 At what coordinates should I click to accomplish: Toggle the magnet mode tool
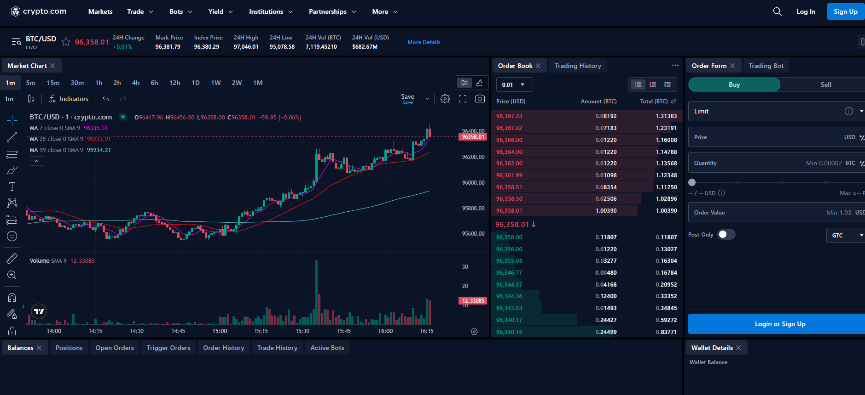click(x=12, y=298)
